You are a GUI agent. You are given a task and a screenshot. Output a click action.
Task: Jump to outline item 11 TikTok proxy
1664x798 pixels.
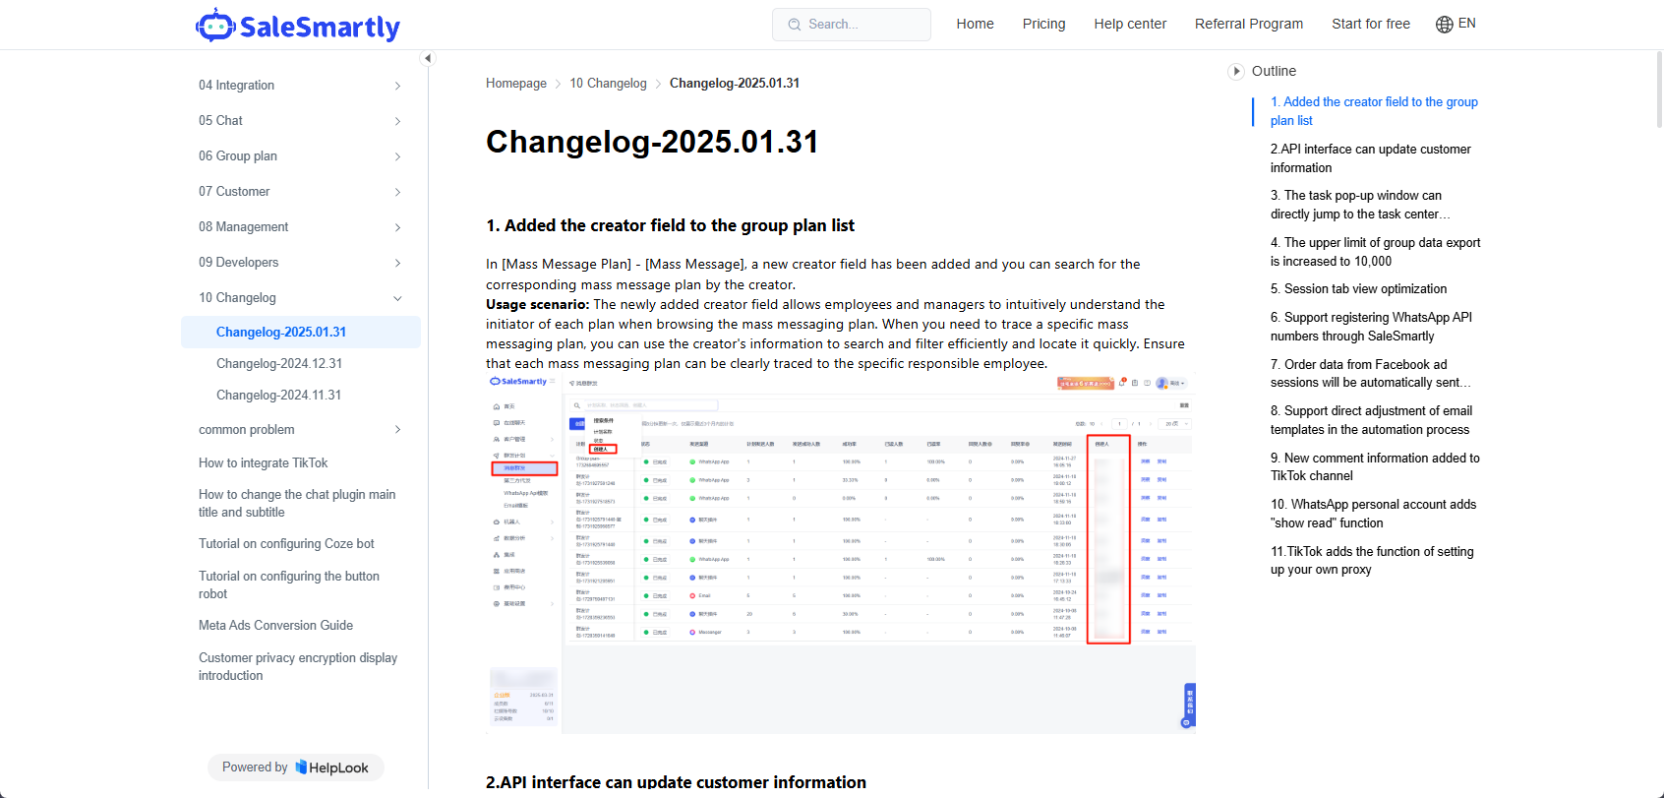coord(1372,561)
